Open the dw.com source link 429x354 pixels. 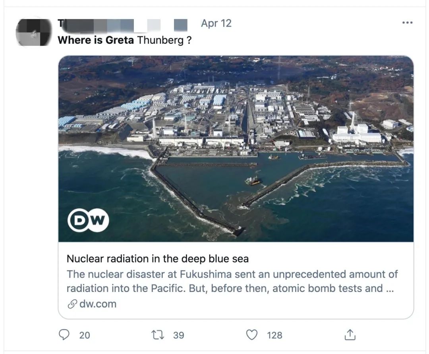98,304
